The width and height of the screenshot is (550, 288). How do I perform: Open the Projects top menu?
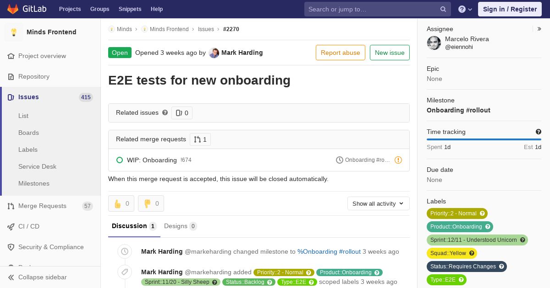coord(70,9)
